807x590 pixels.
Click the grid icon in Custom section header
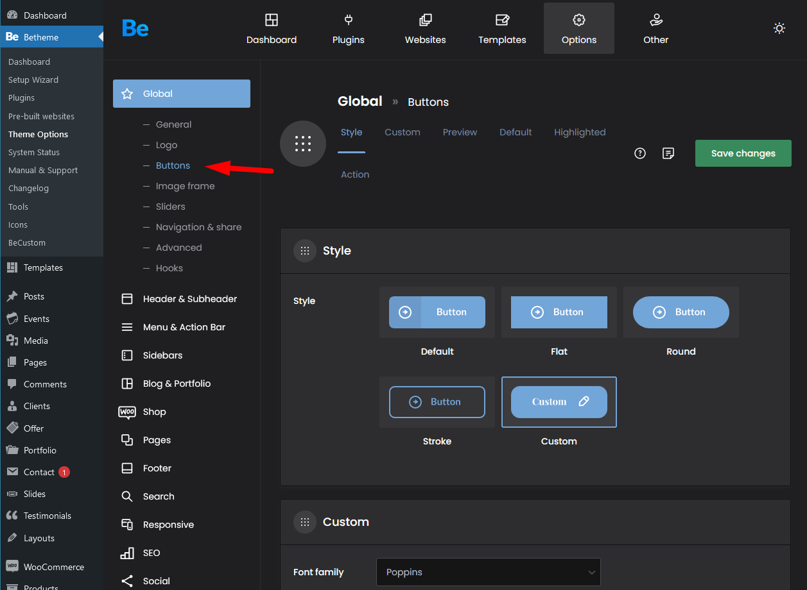(x=305, y=522)
